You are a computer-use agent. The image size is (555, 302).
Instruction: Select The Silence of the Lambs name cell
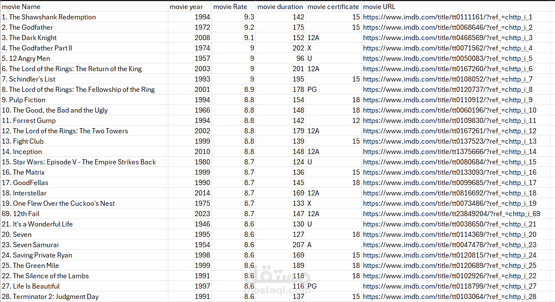85,276
